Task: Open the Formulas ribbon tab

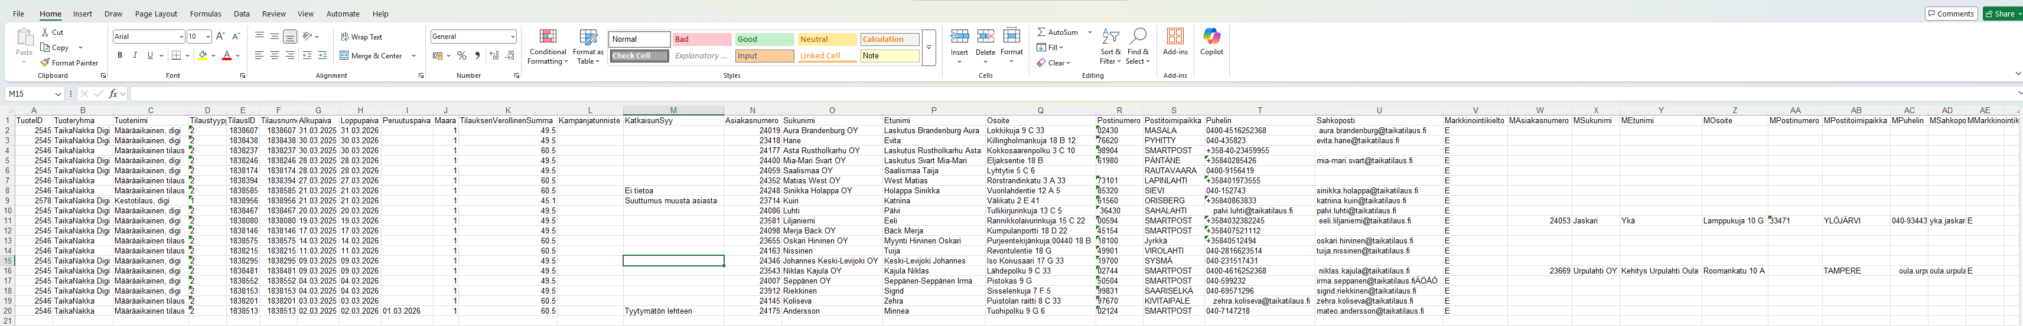Action: click(x=205, y=14)
